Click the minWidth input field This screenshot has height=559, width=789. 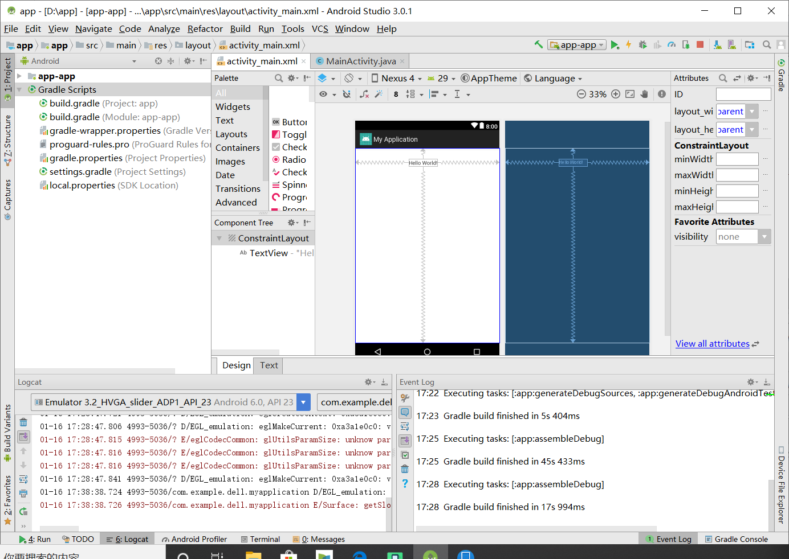click(x=737, y=159)
